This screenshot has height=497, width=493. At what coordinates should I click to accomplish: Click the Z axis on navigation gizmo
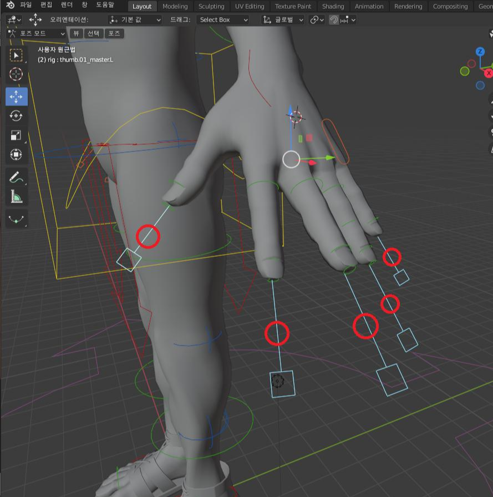click(x=480, y=52)
